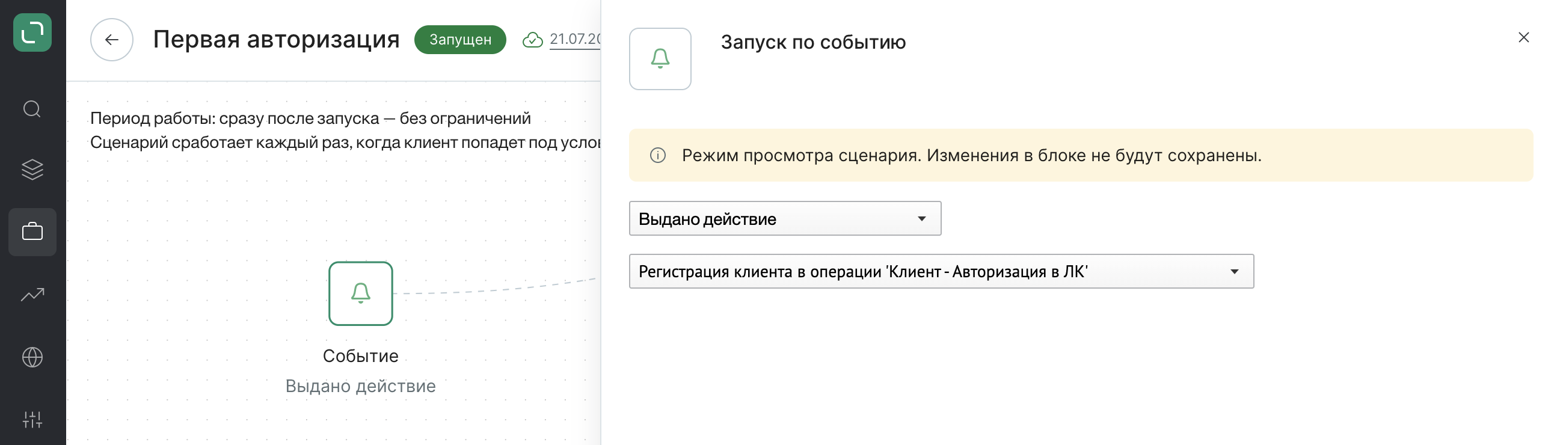Viewport: 1560px width, 445px height.
Task: Click the bell icon in panel header
Action: click(x=660, y=59)
